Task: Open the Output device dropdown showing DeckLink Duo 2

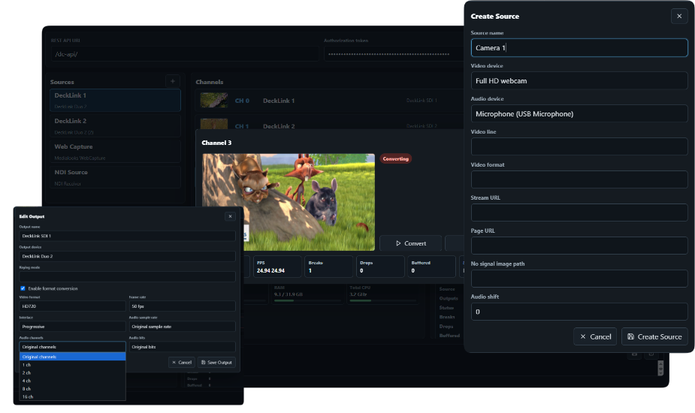Action: pos(127,256)
